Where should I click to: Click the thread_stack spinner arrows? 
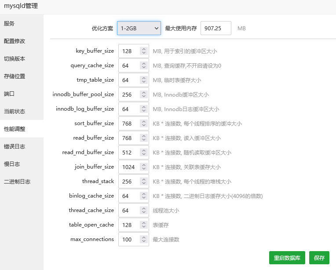144,181
